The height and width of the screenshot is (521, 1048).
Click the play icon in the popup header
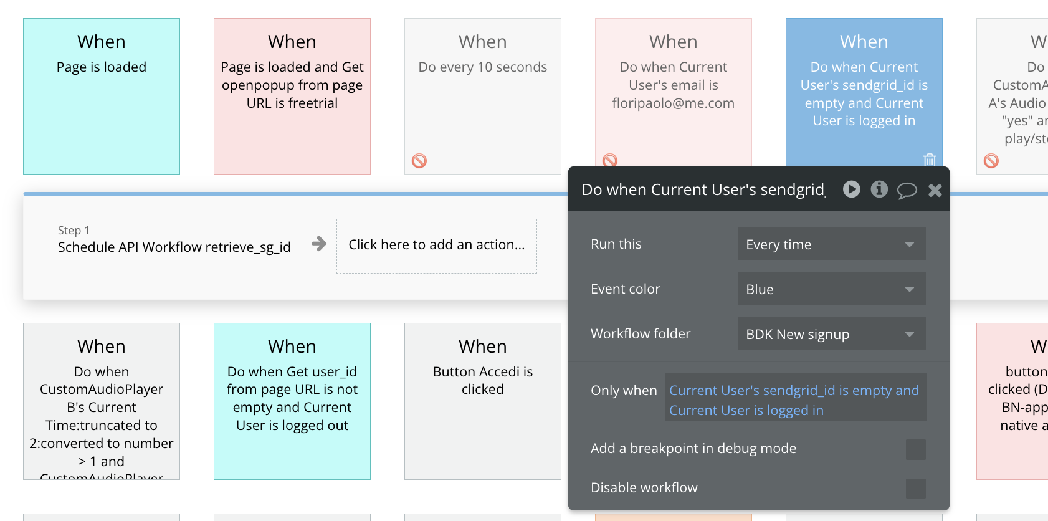(851, 189)
